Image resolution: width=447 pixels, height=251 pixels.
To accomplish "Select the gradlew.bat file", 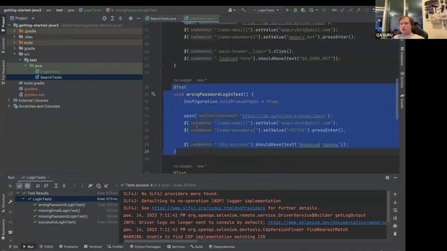I will 34,95.
